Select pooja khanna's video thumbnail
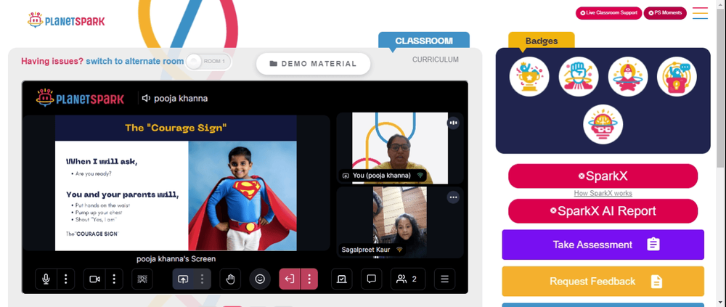The image size is (726, 307). coord(400,148)
